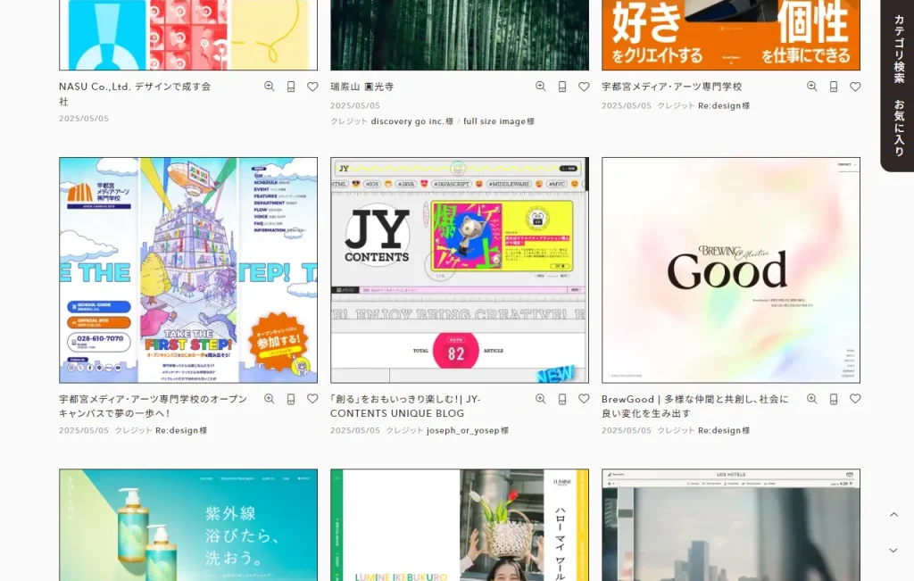Favorite the BrewGood site
The height and width of the screenshot is (581, 914).
(x=855, y=399)
